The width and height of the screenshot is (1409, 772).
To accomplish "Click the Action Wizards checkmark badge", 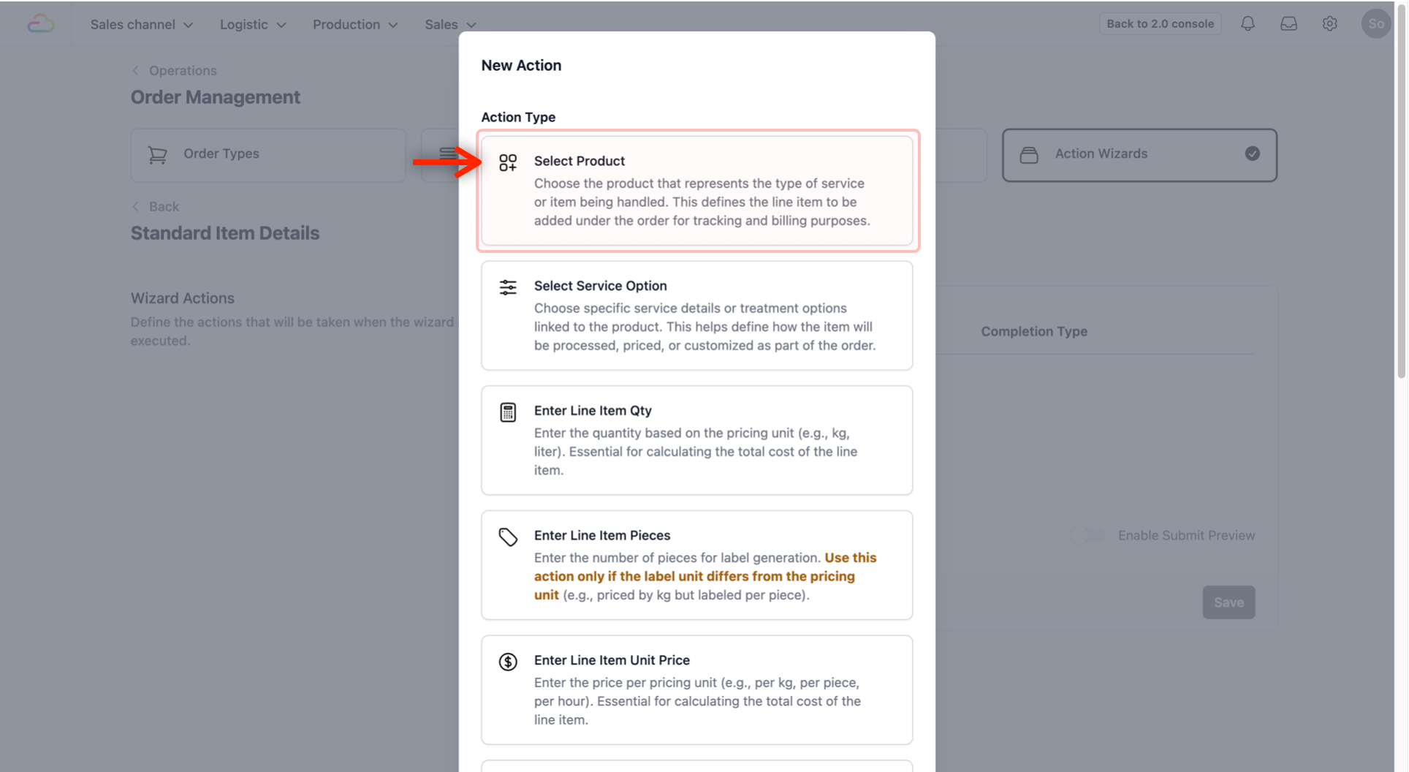I will tap(1253, 154).
